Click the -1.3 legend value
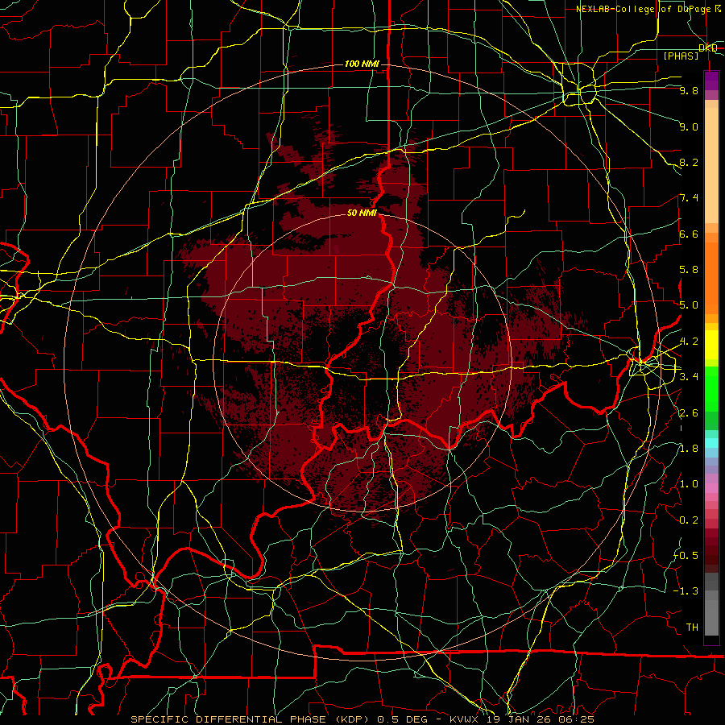This screenshot has height=725, width=725. click(x=686, y=591)
